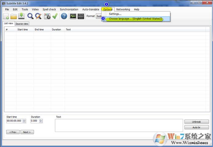The height and width of the screenshot is (147, 213).
Task: Switch to the Source view tab
Action: (22, 24)
